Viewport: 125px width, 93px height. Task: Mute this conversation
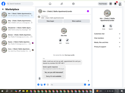[x=104, y=26]
